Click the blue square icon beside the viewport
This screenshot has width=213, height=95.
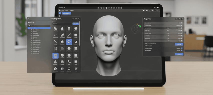click(60, 13)
